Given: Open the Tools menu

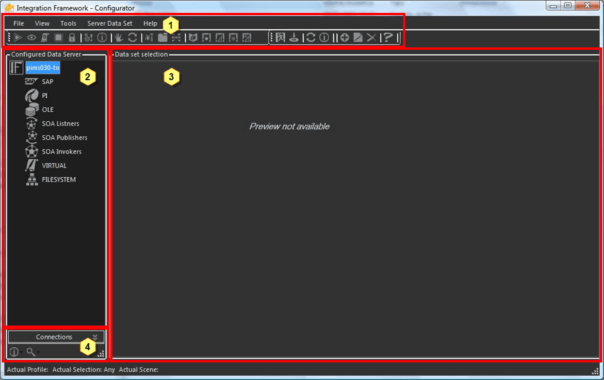Looking at the screenshot, I should tap(68, 23).
